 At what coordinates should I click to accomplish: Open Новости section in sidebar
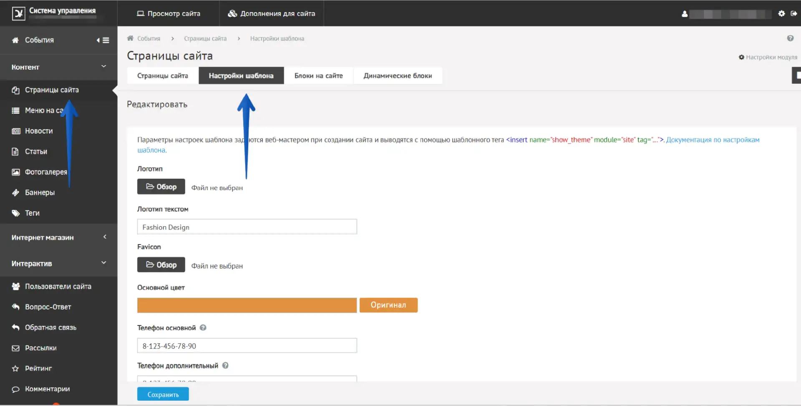pyautogui.click(x=38, y=131)
